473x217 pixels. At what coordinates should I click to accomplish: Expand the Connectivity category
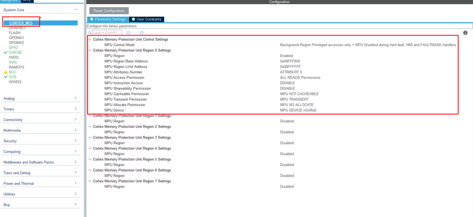(x=76, y=119)
